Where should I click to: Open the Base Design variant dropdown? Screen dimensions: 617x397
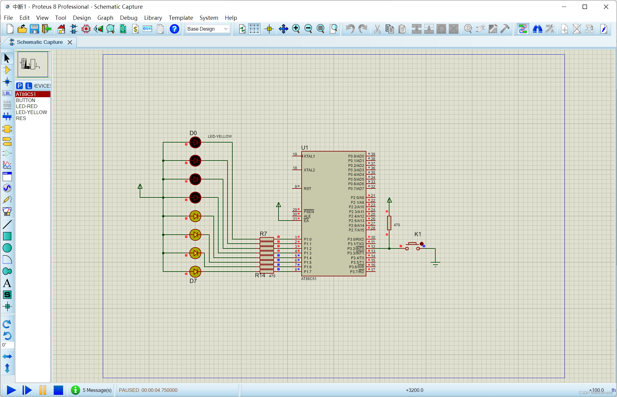[208, 29]
